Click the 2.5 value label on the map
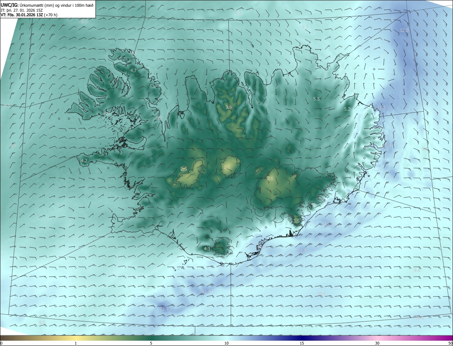The image size is (453, 346). click(184, 169)
